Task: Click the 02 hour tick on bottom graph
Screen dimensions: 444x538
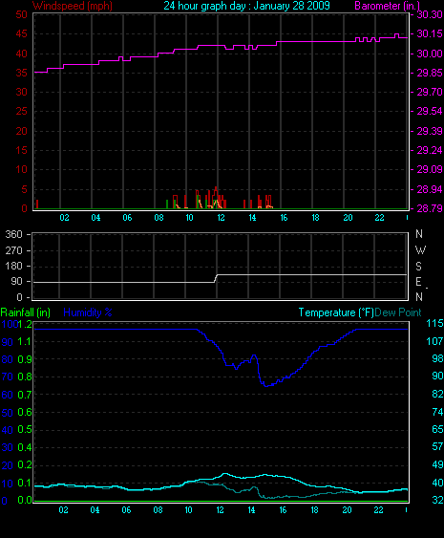Action: (x=63, y=510)
